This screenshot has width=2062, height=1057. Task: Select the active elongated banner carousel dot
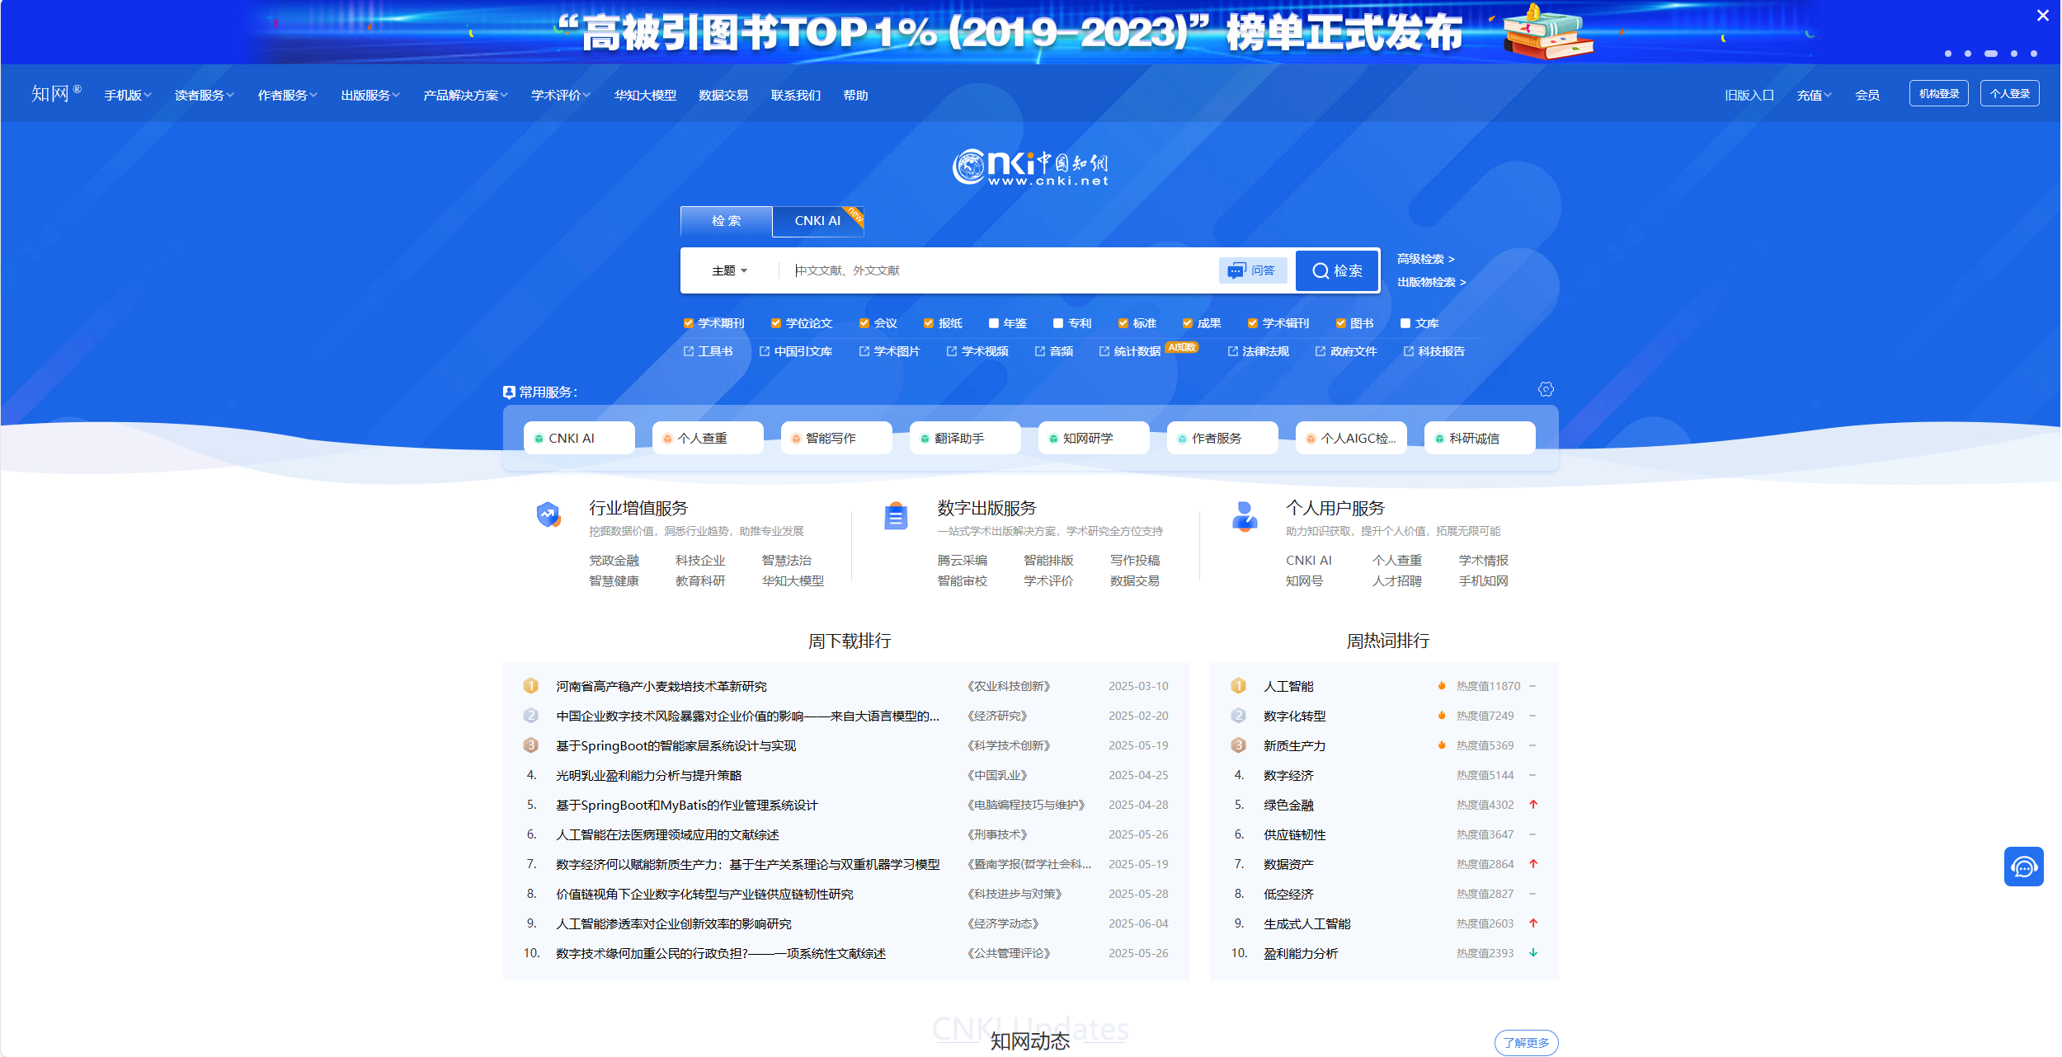pos(1991,54)
